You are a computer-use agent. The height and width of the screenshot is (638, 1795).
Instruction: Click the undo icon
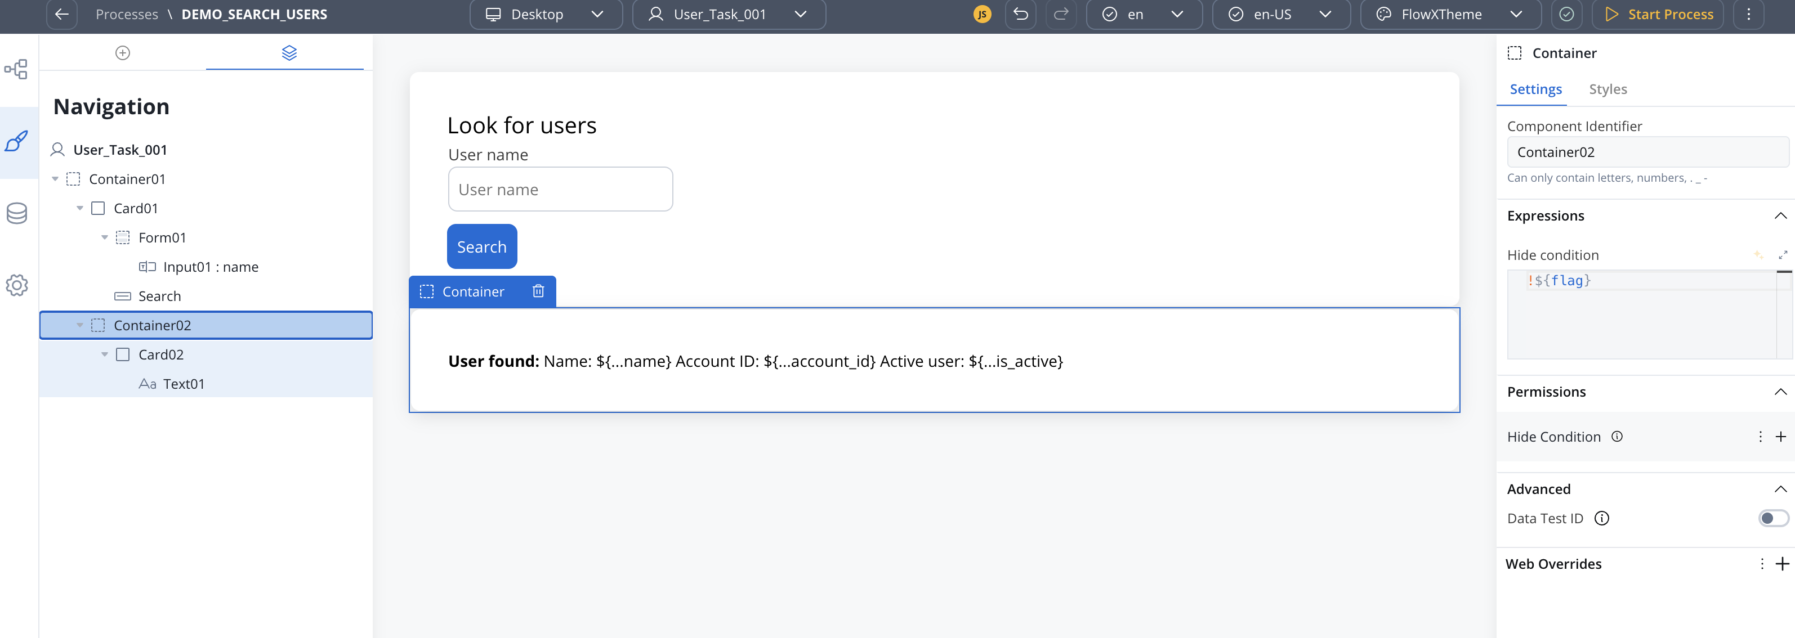(x=1020, y=14)
